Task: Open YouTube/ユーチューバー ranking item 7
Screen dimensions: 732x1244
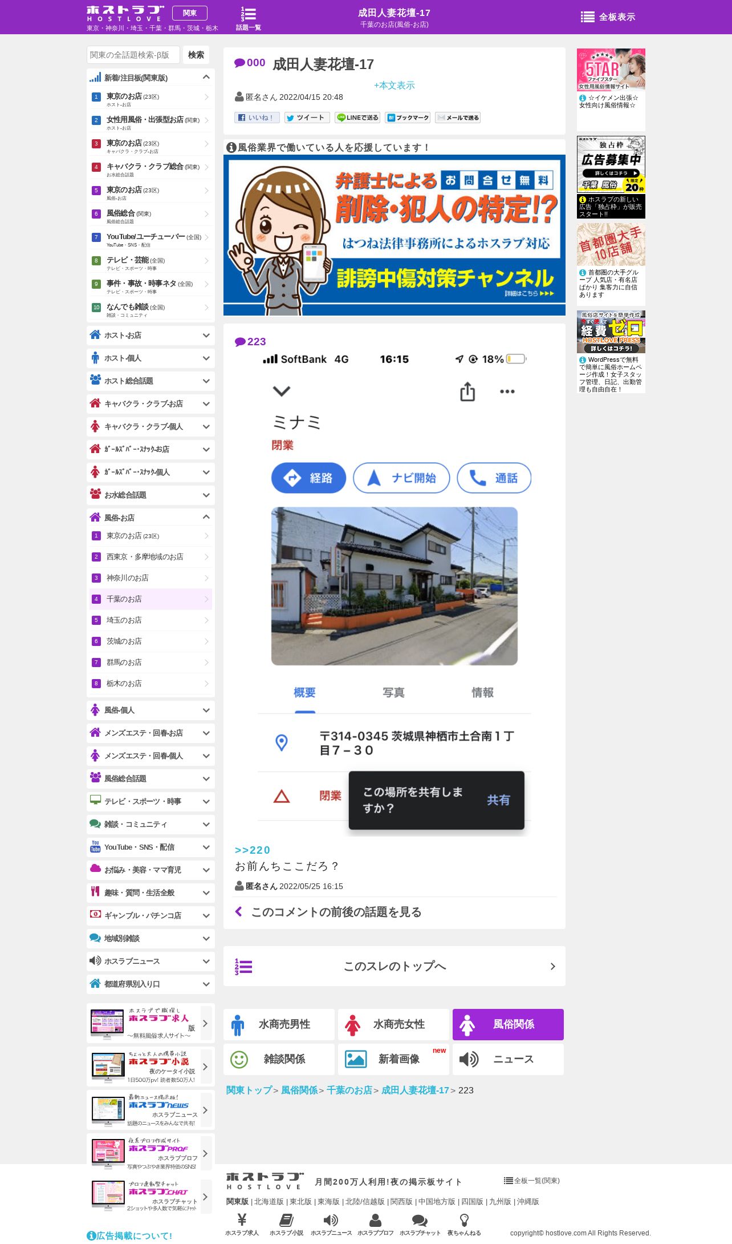Action: pos(151,239)
